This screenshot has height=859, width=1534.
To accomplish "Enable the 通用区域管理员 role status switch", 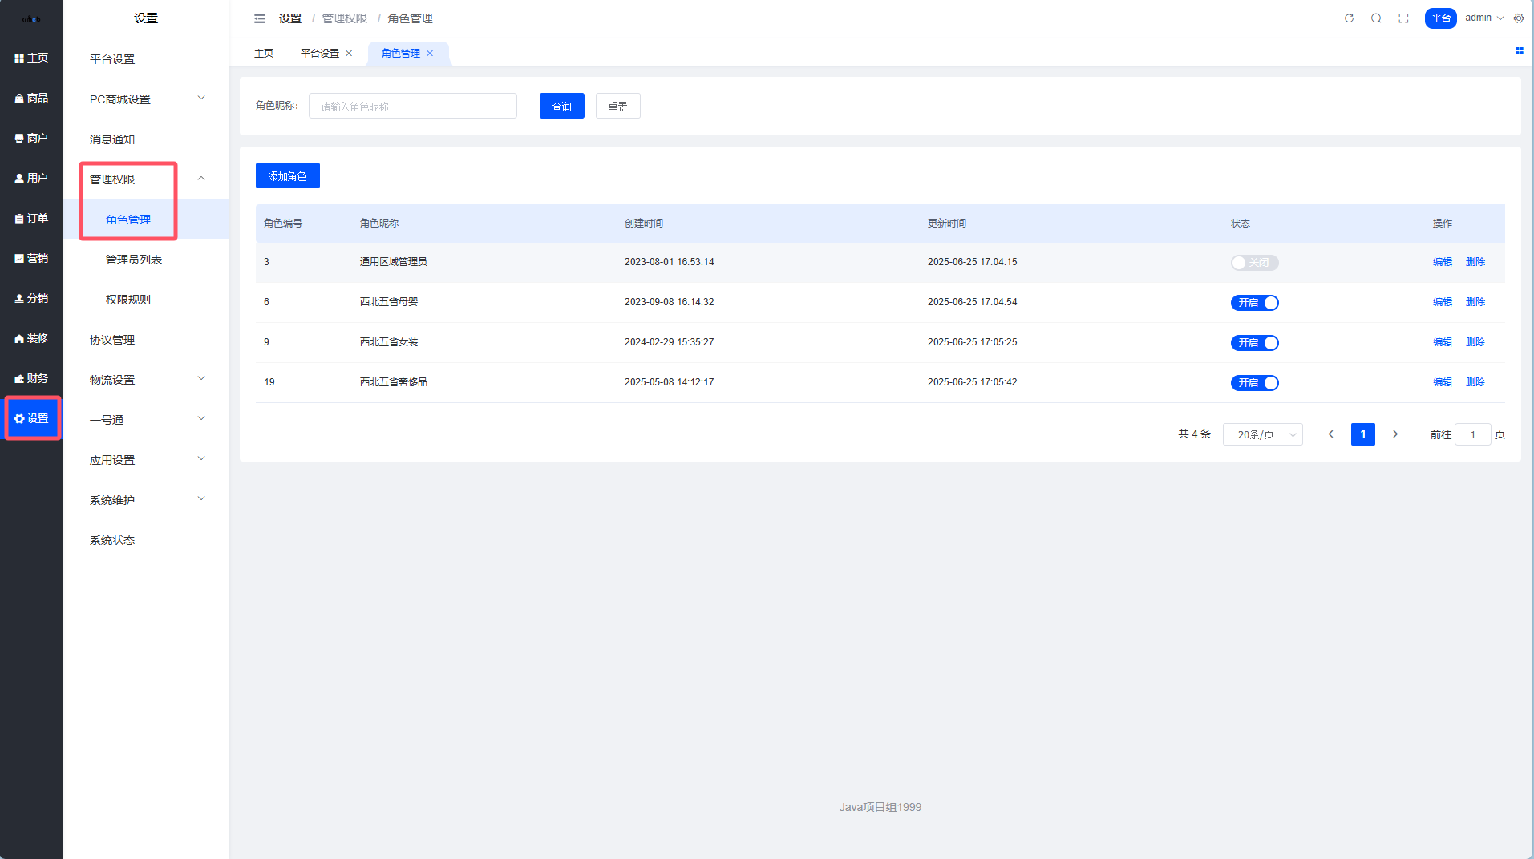I will click(1254, 263).
